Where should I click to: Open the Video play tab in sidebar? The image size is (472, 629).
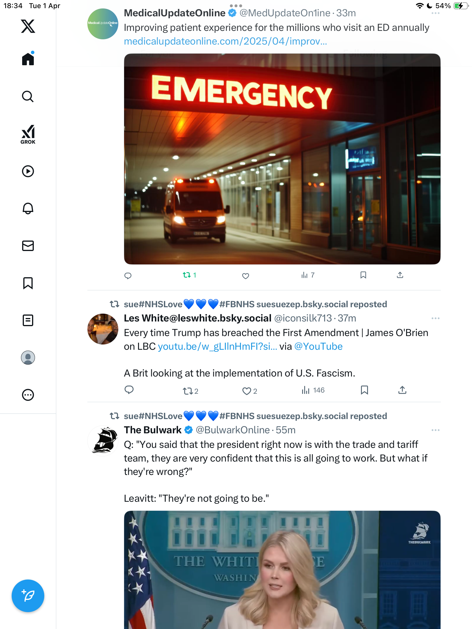[x=28, y=171]
